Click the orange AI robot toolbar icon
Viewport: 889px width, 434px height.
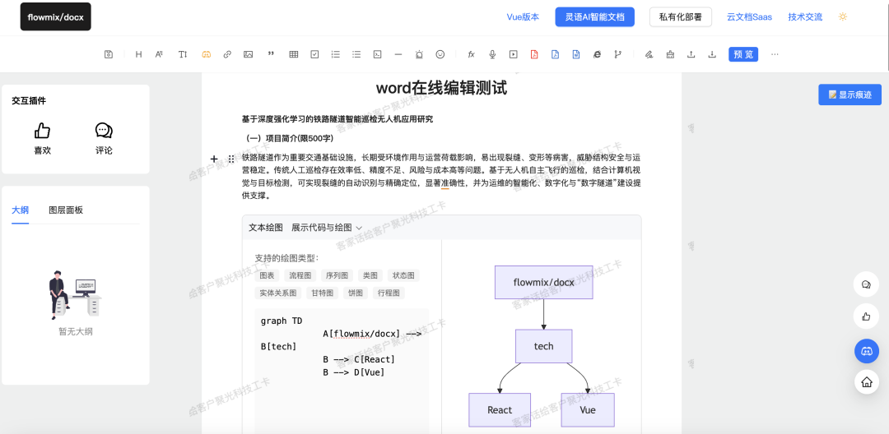pyautogui.click(x=207, y=54)
